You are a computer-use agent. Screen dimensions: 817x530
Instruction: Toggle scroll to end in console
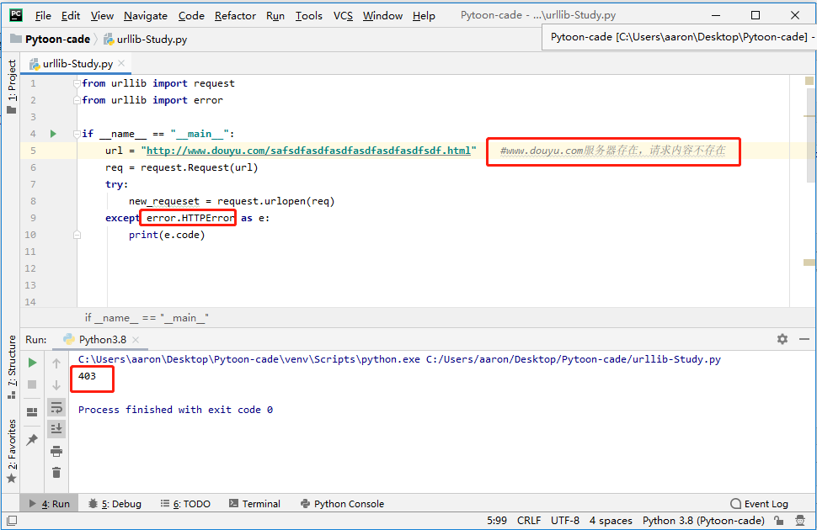[x=56, y=429]
